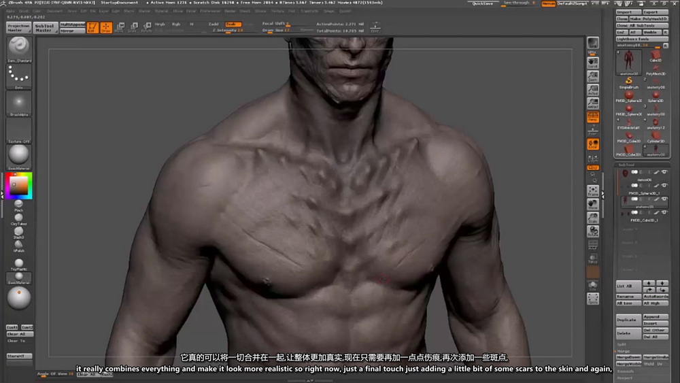Toggle Persp perspective mode

tap(593, 116)
